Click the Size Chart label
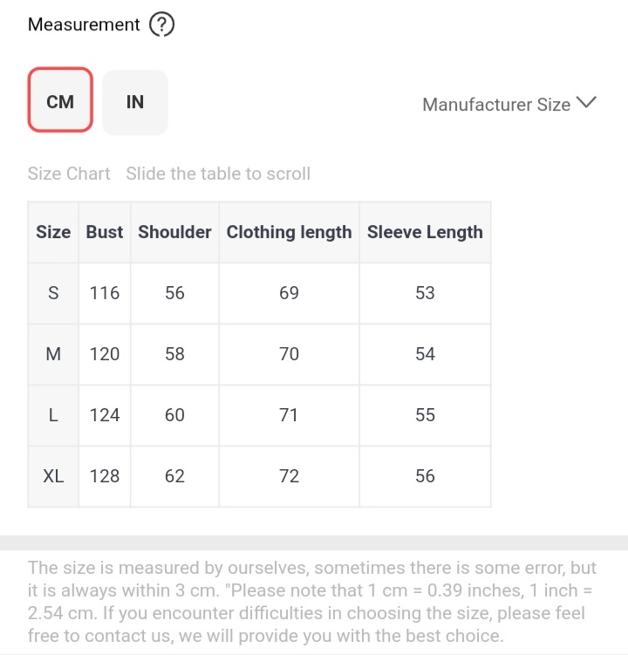628x655 pixels. coord(69,174)
